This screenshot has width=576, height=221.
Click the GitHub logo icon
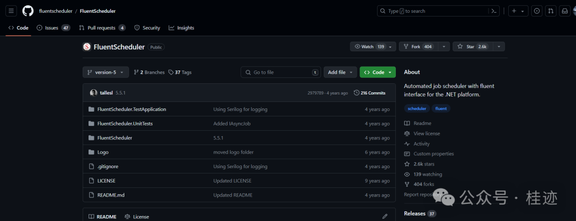coord(28,11)
